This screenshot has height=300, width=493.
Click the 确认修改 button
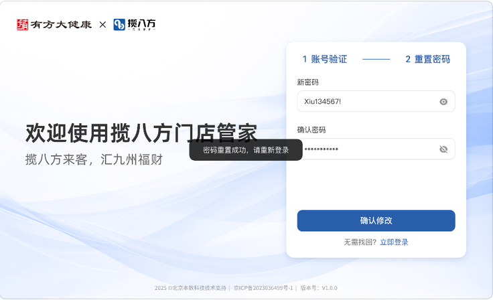pyautogui.click(x=376, y=220)
